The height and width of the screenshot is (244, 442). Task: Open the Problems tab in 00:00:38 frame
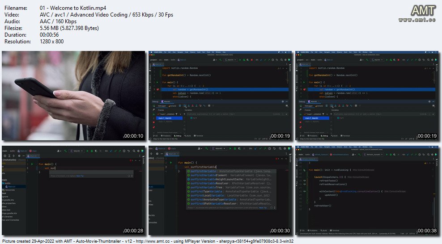312,231
